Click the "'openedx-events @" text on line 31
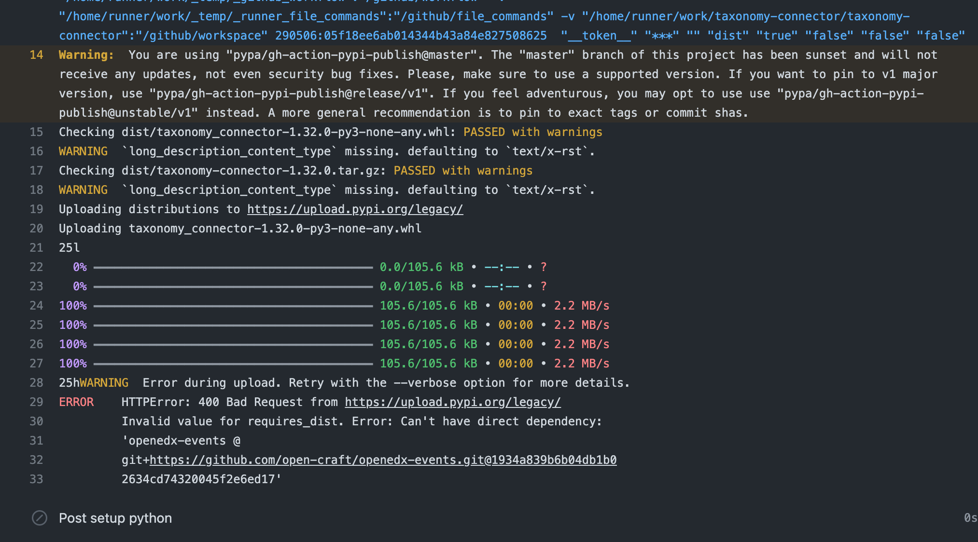Screen dimensions: 978x542 pos(181,441)
